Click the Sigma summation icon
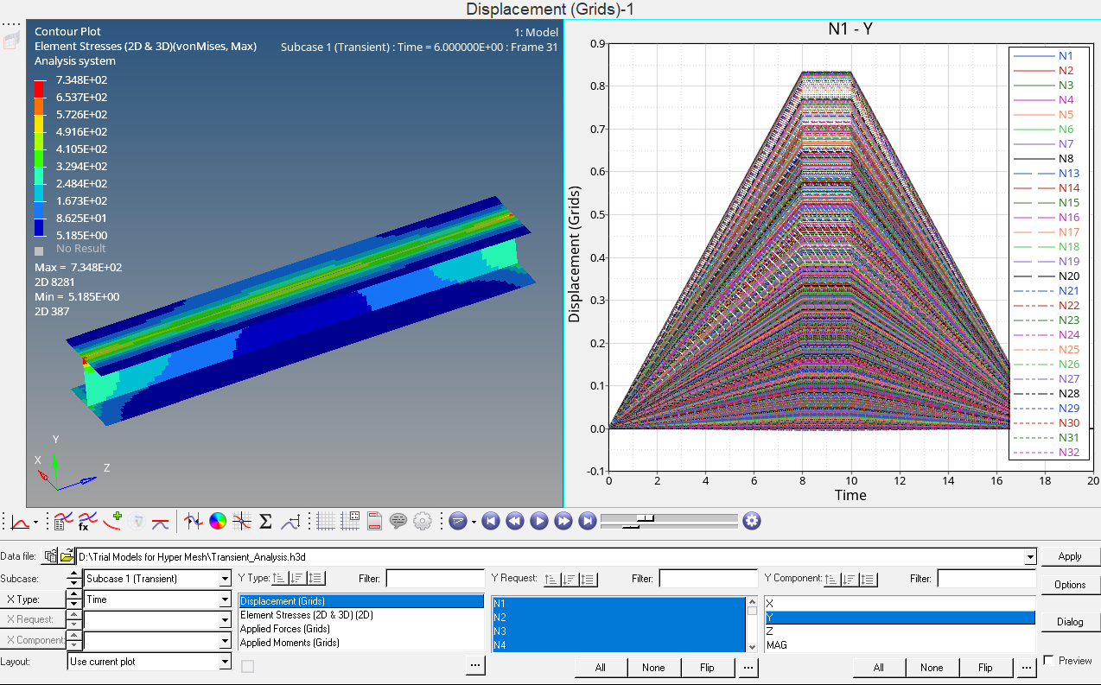 pos(266,521)
